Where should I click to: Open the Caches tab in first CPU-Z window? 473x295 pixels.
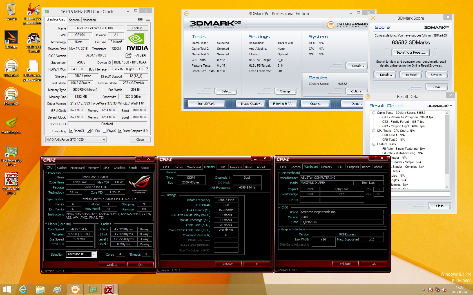62,168
